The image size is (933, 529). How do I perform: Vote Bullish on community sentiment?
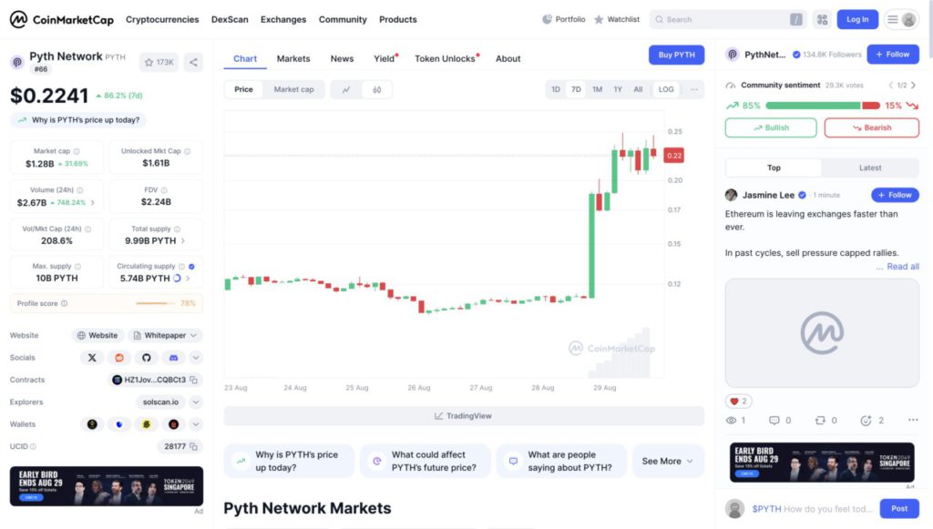(770, 127)
